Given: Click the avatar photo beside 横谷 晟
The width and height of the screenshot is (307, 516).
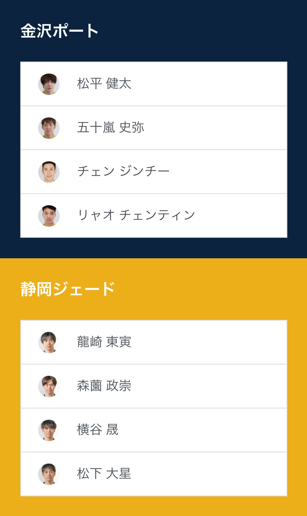Looking at the screenshot, I should (x=49, y=430).
